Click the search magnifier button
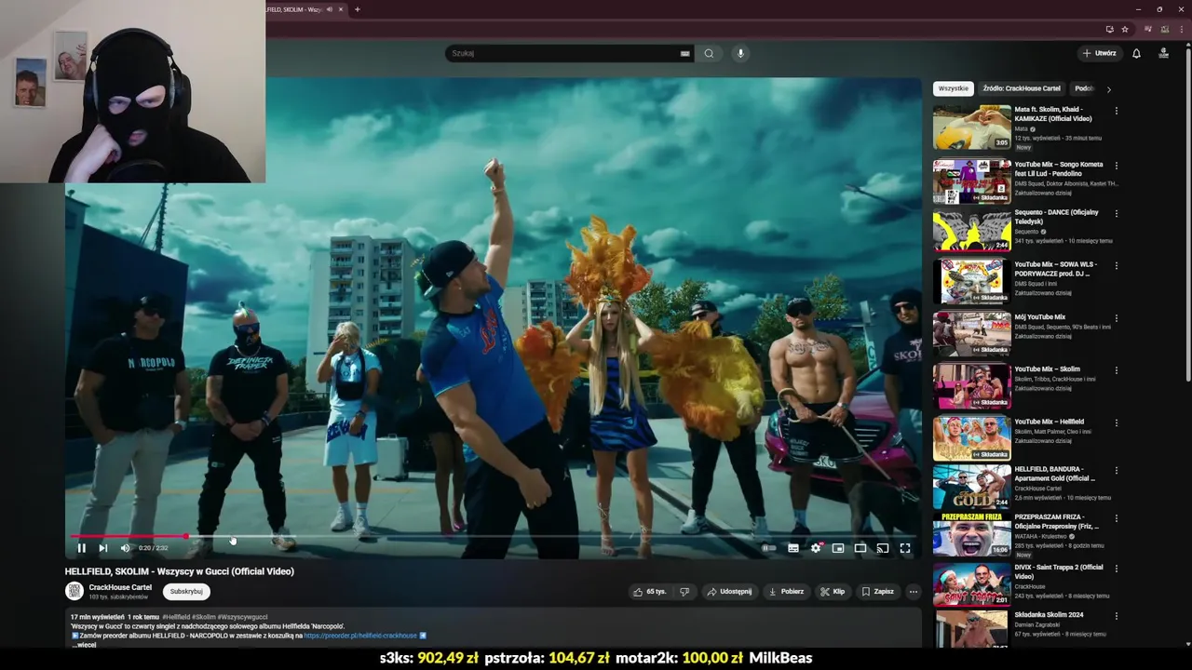The width and height of the screenshot is (1192, 670). [x=709, y=53]
